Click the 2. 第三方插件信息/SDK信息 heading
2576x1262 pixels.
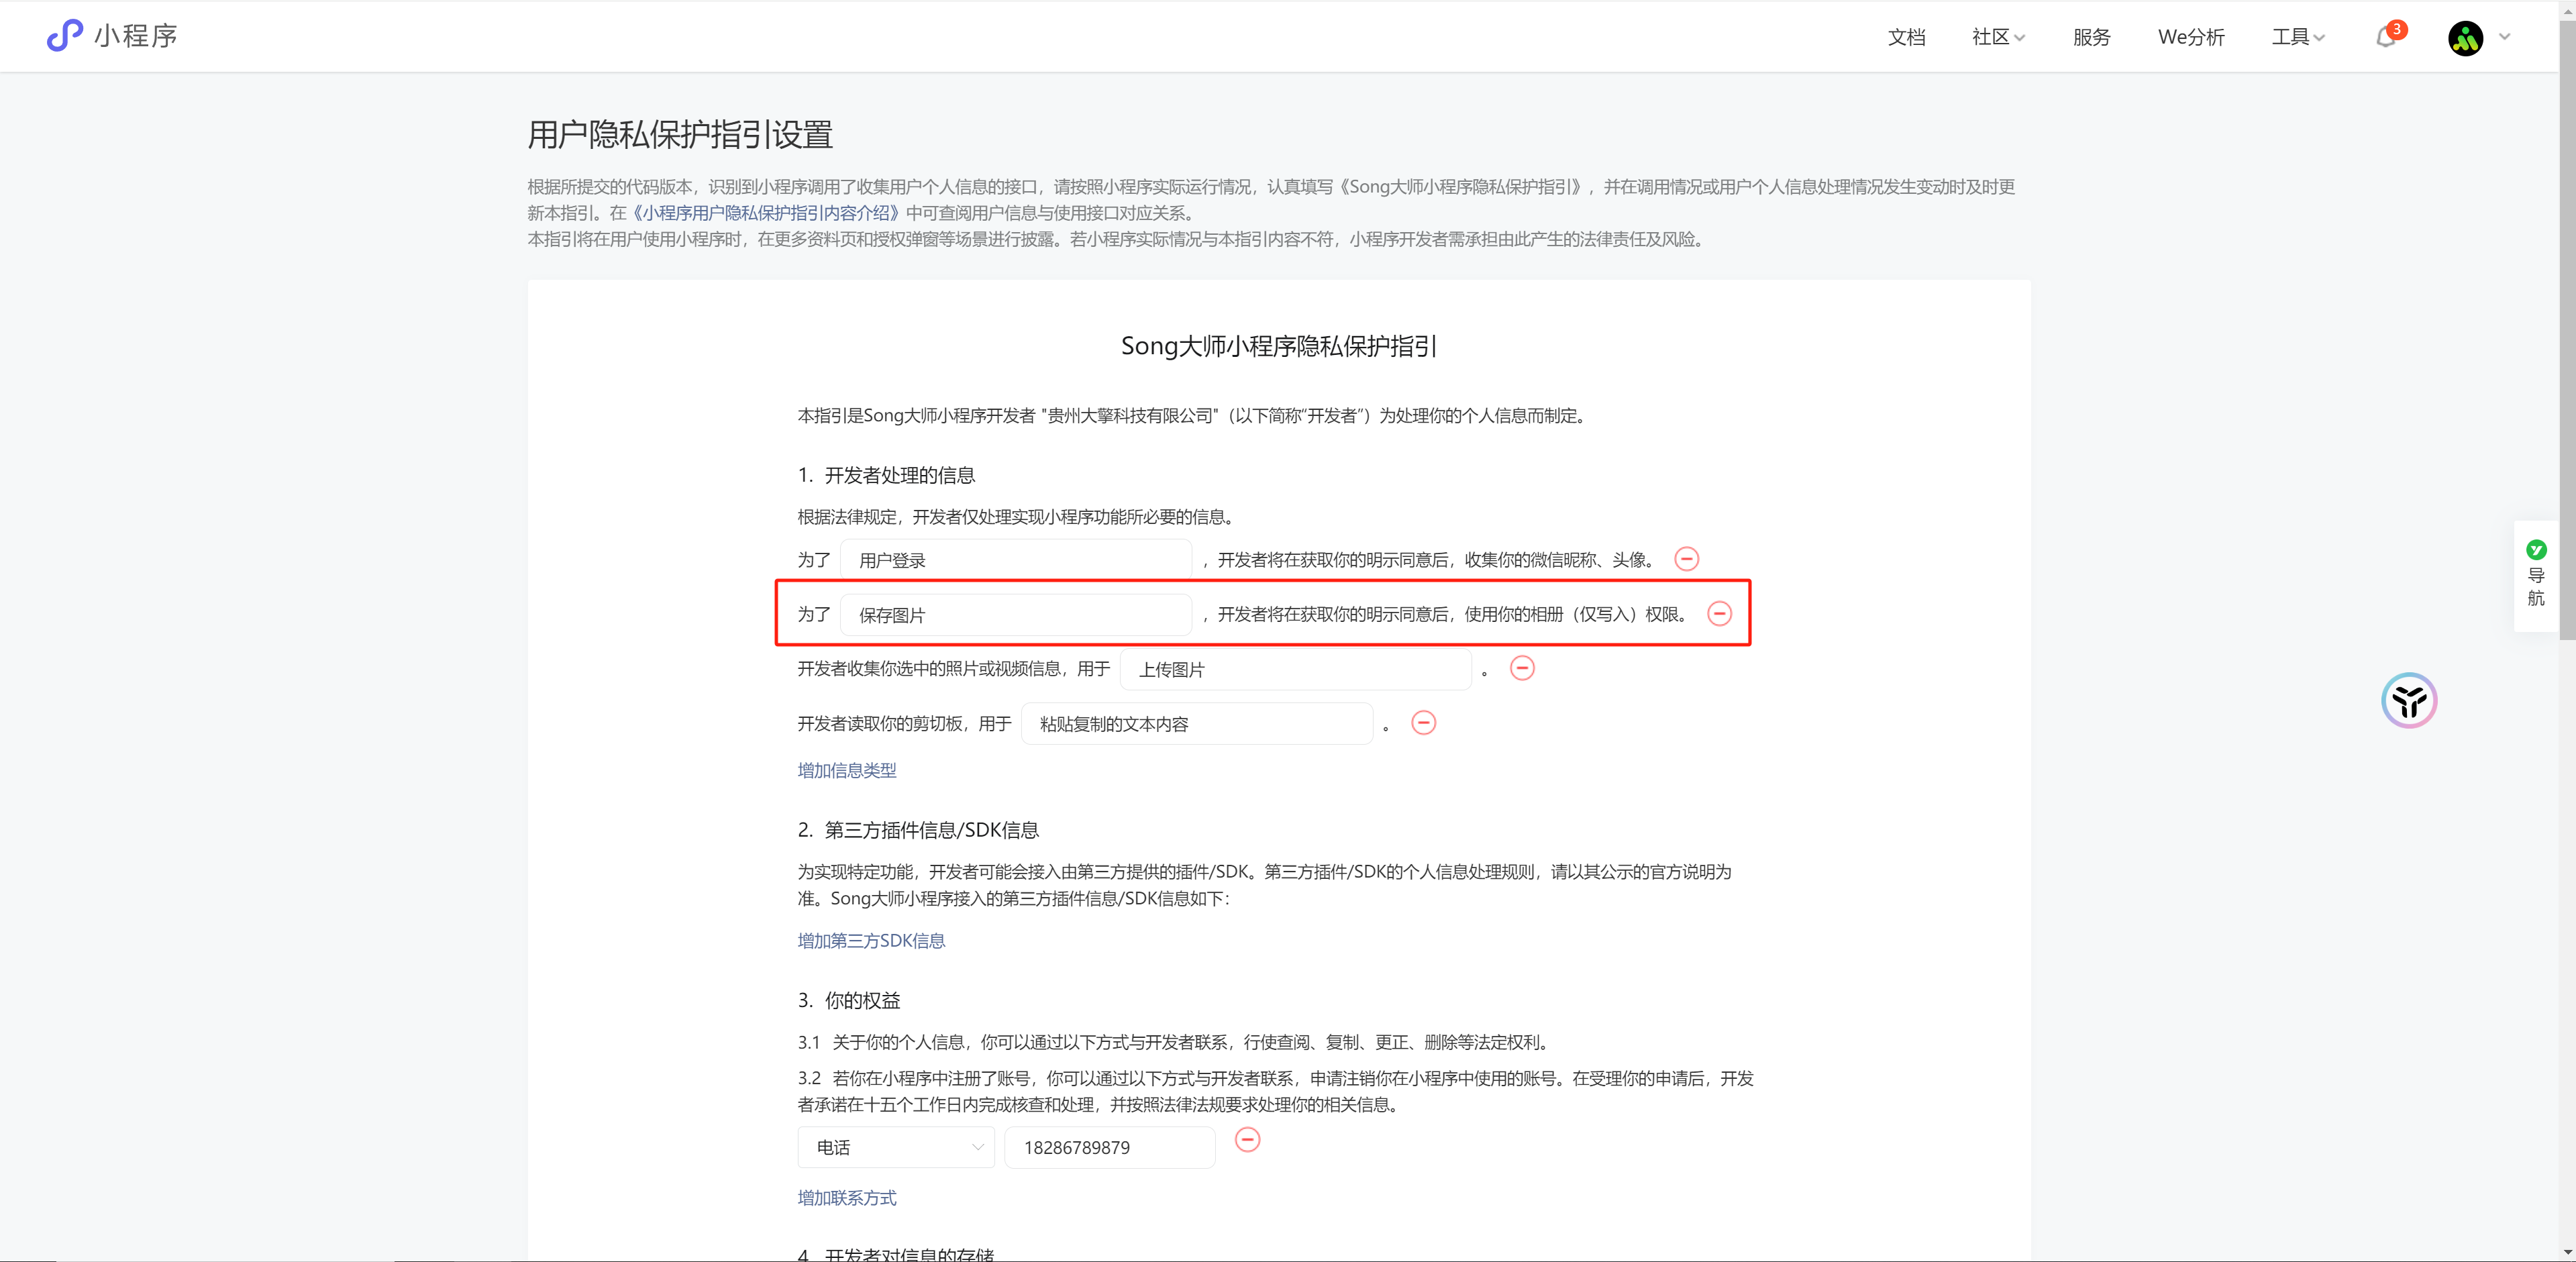918,830
